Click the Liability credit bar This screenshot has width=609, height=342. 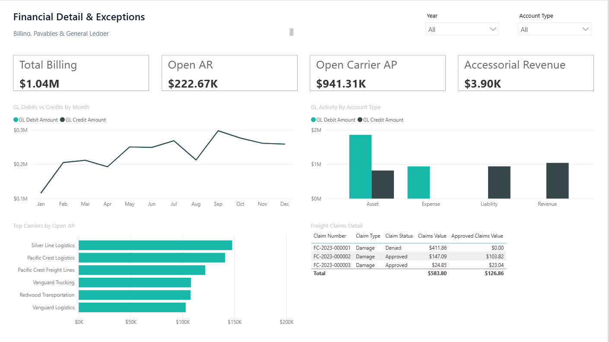point(499,182)
